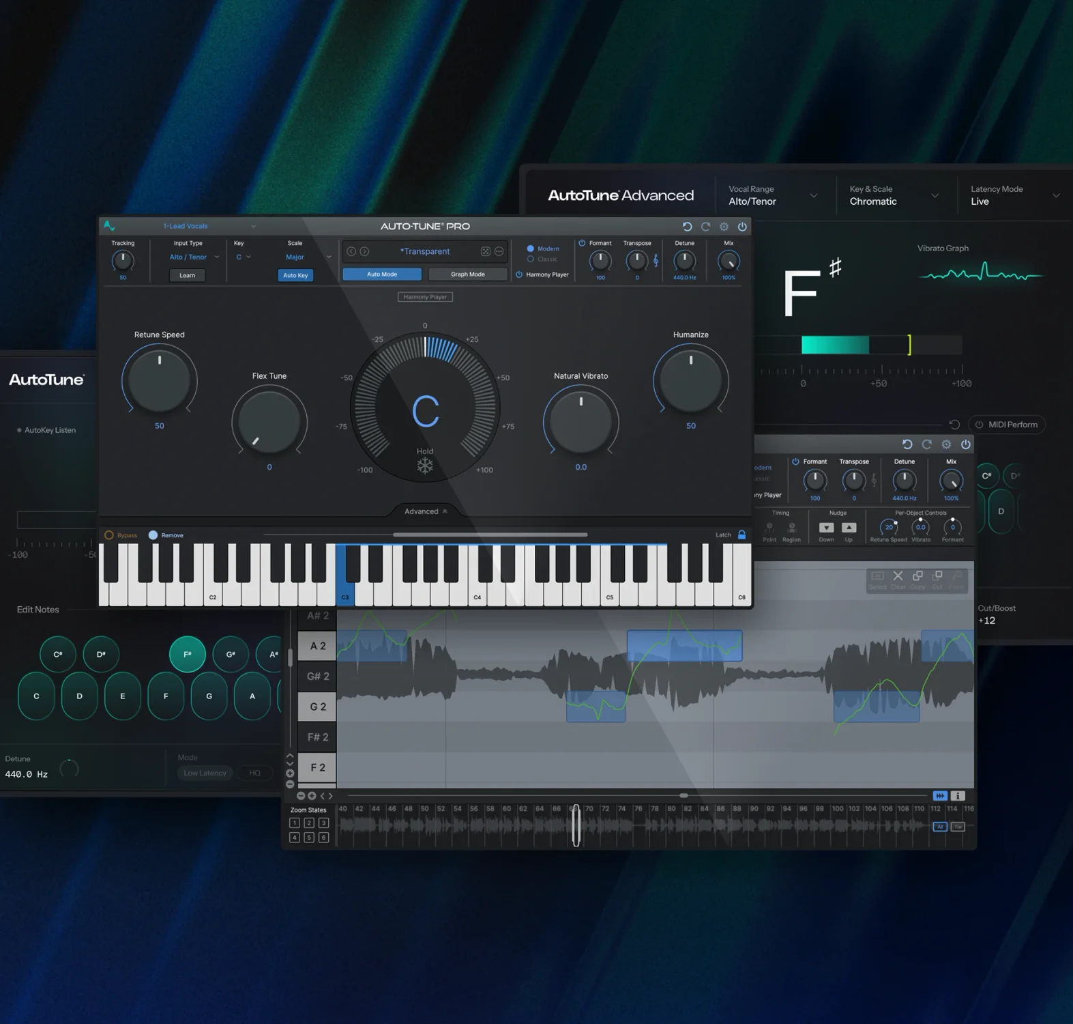Toggle Formant power in graph mode window
The image size is (1073, 1024).
point(795,461)
